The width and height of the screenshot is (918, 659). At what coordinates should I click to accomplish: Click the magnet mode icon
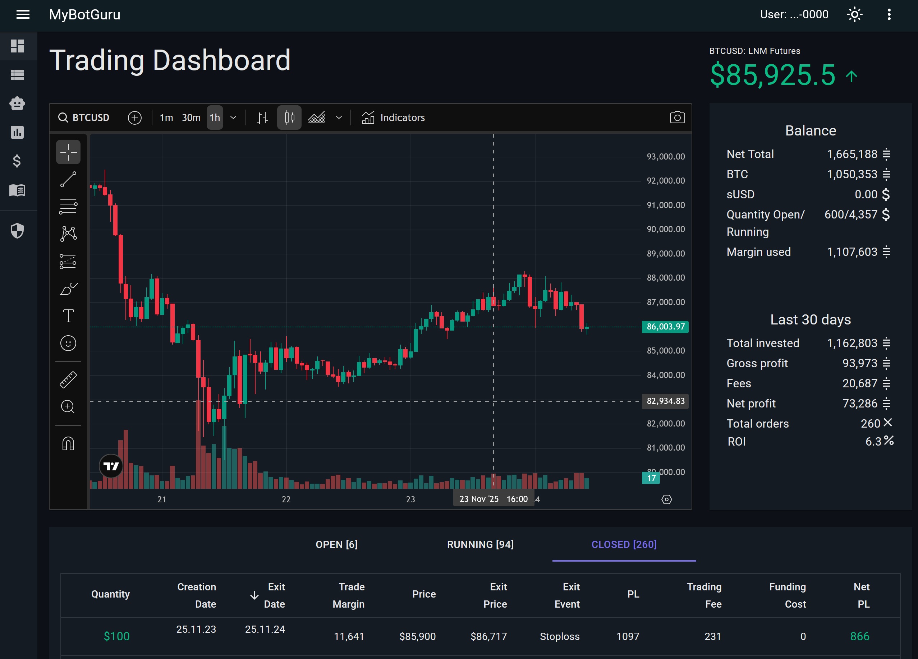[68, 444]
